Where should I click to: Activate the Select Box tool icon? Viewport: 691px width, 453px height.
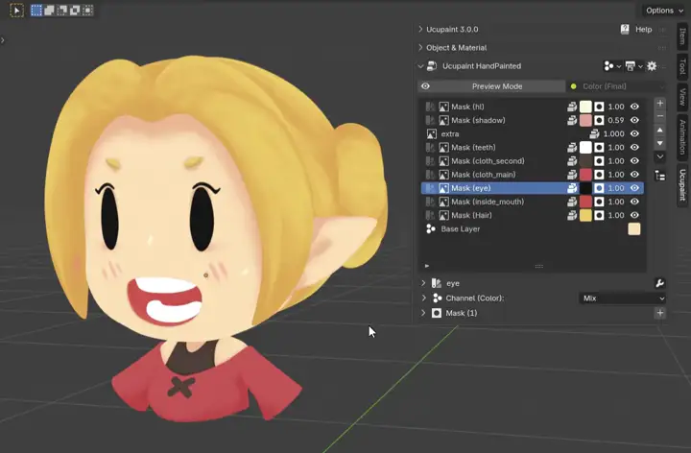pyautogui.click(x=16, y=11)
